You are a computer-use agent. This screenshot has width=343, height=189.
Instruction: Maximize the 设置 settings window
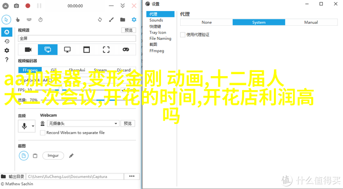[321, 4]
